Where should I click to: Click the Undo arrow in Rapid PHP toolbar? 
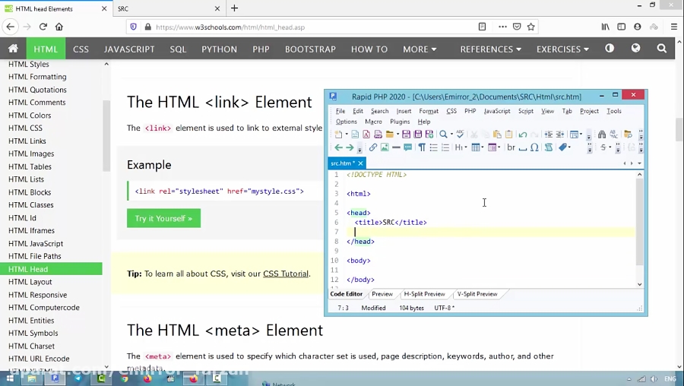(x=523, y=134)
